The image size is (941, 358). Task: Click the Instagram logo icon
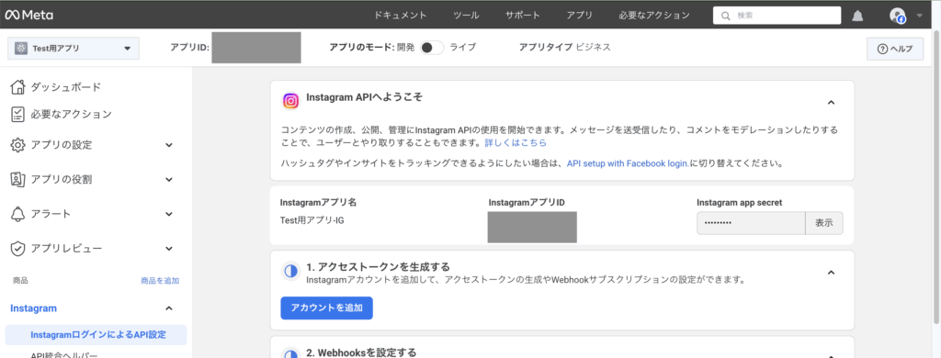291,101
